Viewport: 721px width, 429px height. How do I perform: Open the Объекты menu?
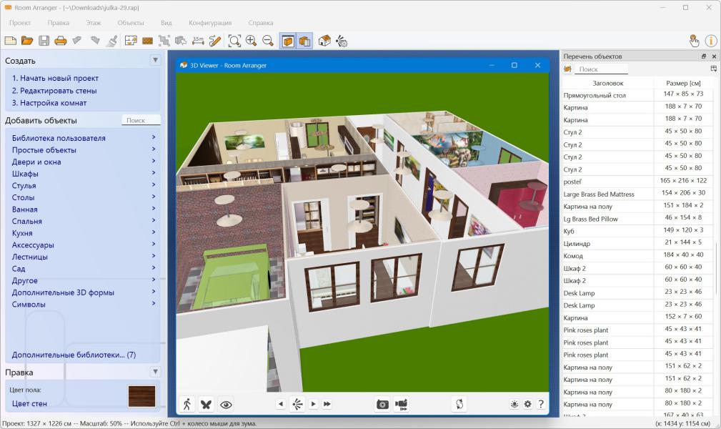130,23
